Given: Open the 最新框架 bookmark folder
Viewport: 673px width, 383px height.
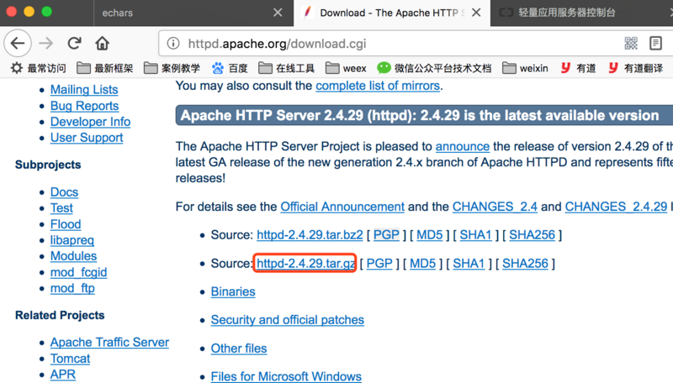Looking at the screenshot, I should point(104,68).
